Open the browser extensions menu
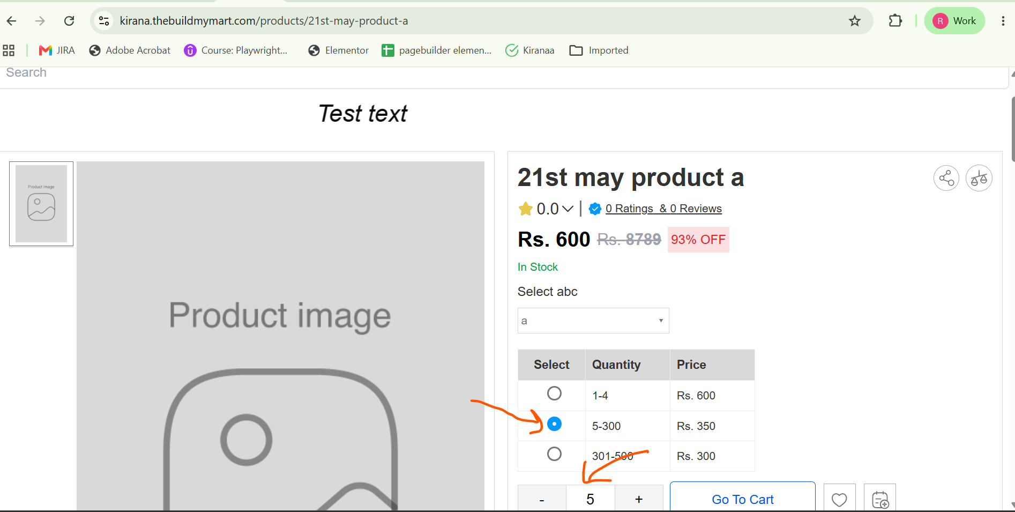Screen dimensions: 1015x512 [895, 21]
